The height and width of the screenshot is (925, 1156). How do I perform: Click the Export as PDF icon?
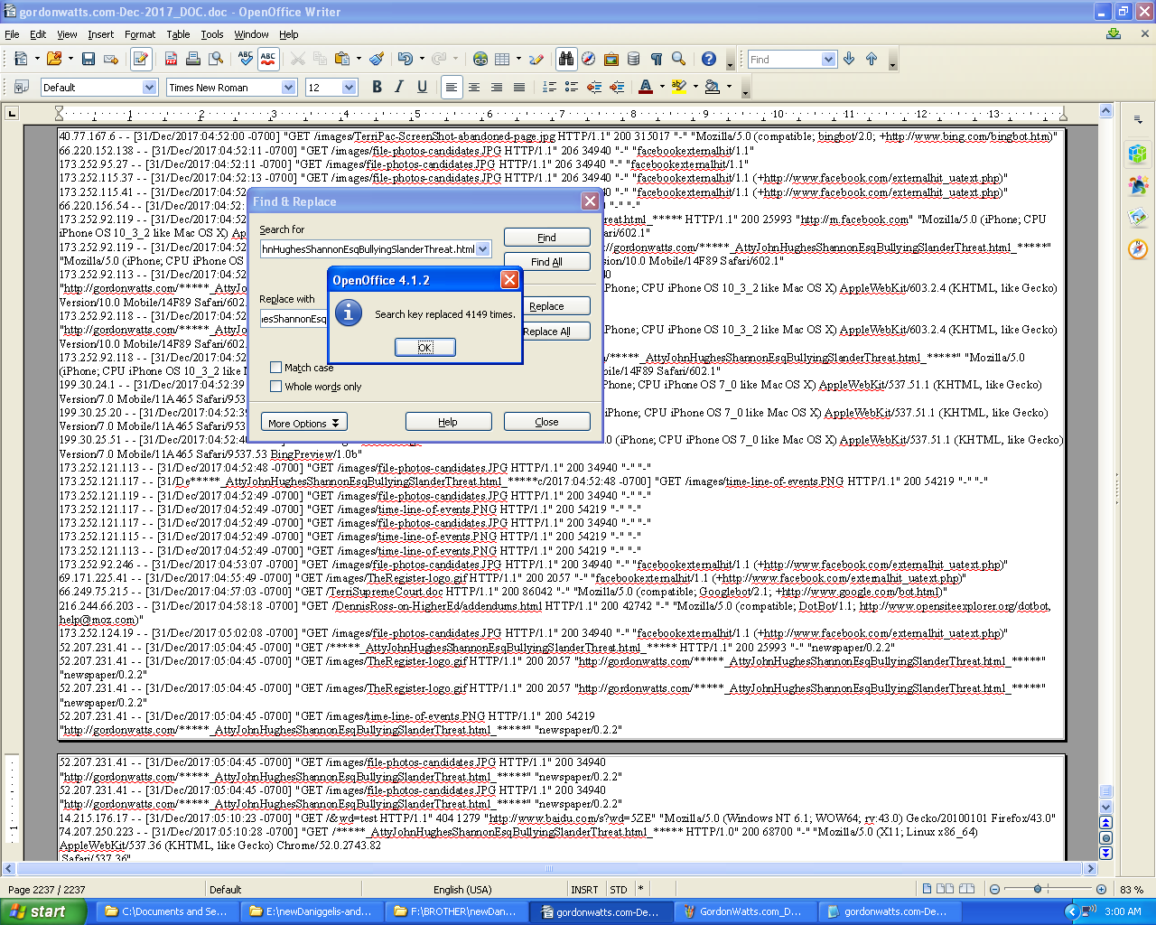(x=171, y=59)
